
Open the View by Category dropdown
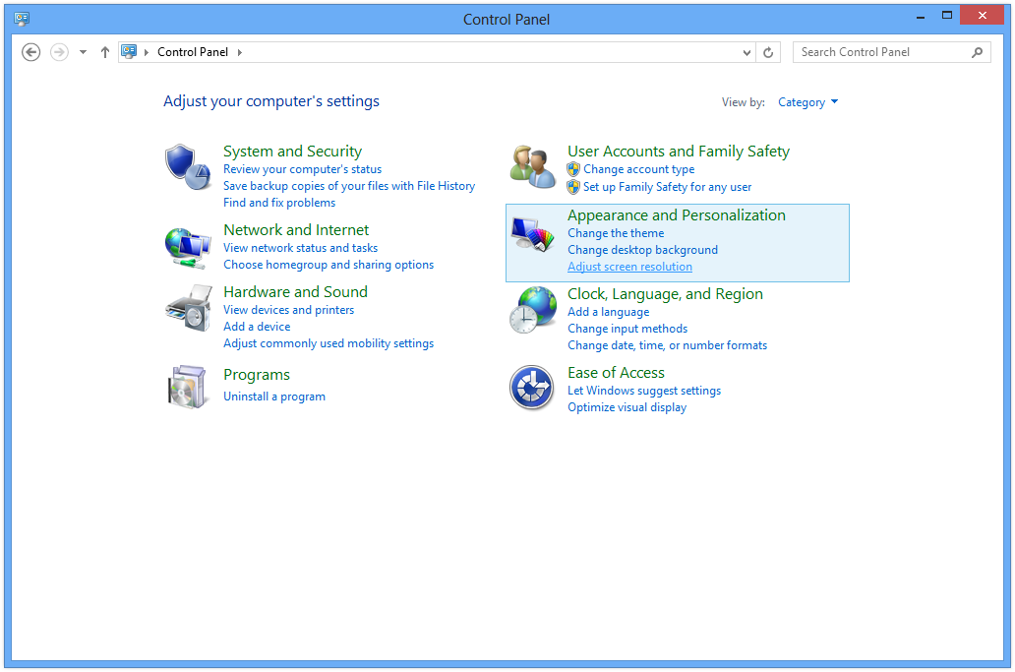807,102
